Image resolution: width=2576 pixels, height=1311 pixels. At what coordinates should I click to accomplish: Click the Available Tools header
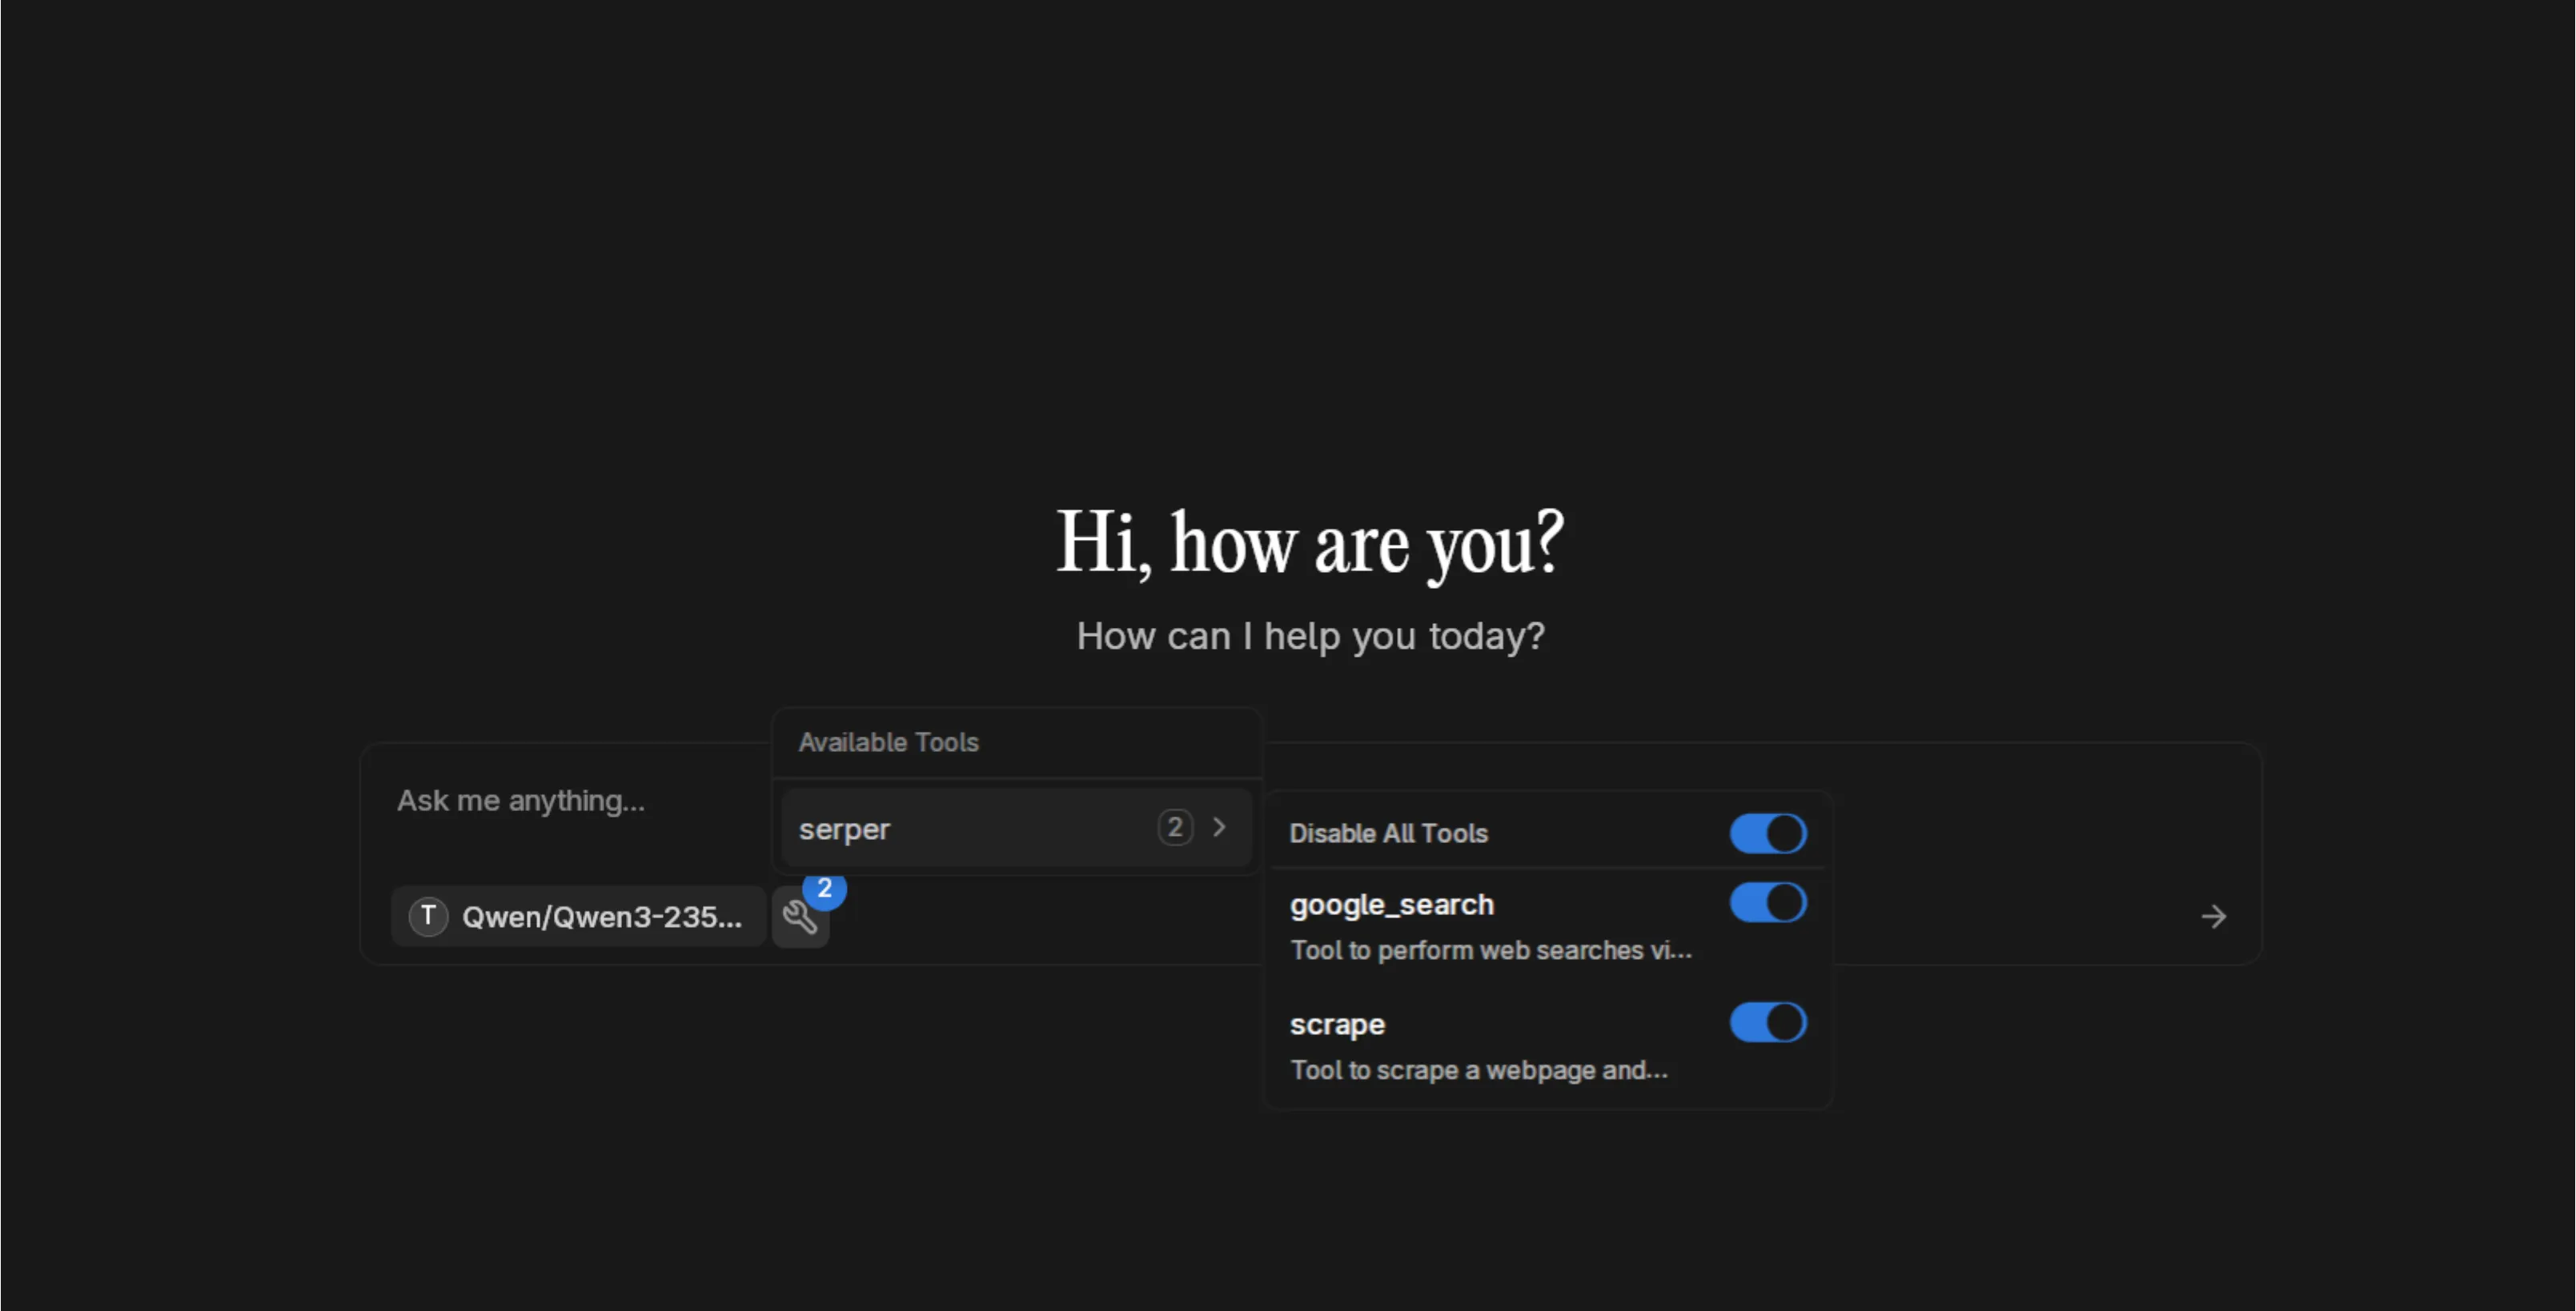[x=888, y=741]
